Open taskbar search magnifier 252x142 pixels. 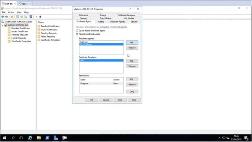(13, 138)
